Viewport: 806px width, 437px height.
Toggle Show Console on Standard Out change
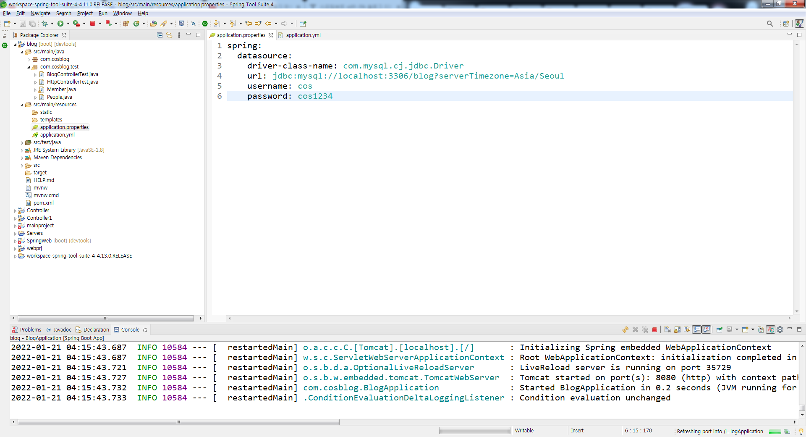click(697, 329)
